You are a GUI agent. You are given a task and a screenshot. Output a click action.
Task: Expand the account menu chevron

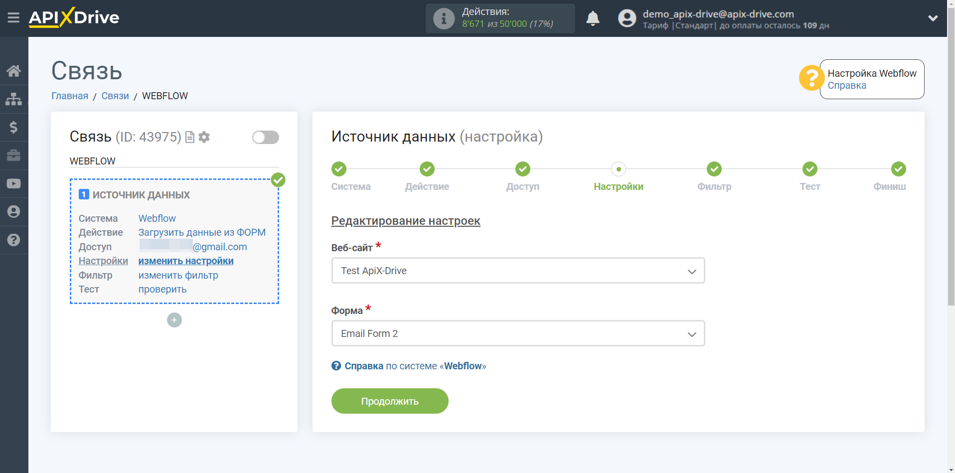tap(933, 18)
